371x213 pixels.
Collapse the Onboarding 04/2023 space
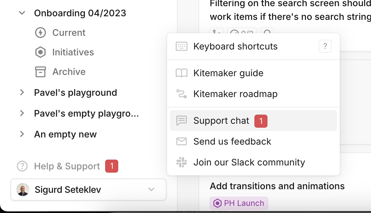click(22, 13)
